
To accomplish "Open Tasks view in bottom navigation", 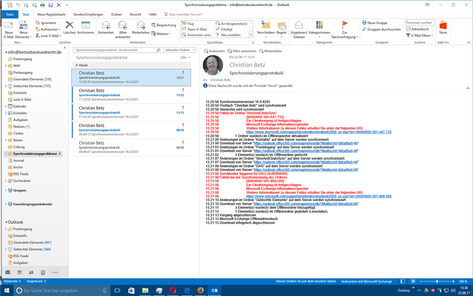I will [43, 272].
